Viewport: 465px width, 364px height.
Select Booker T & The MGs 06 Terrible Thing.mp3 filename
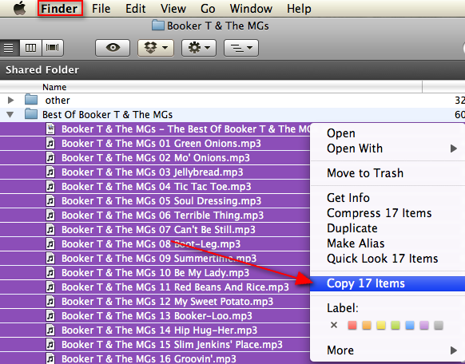point(162,215)
